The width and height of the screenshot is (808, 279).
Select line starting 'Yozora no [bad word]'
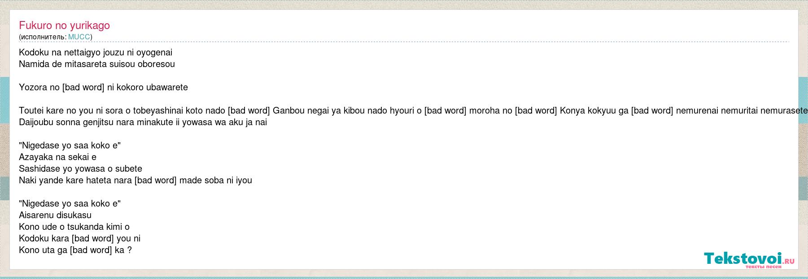(x=103, y=87)
